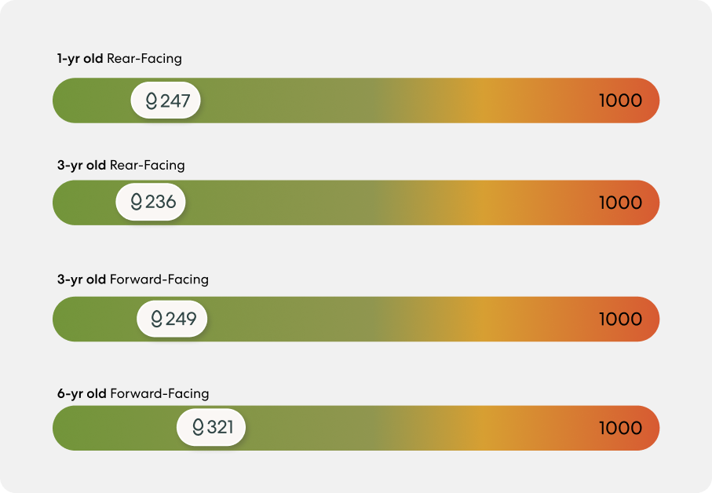Select the 249 score badge

(x=172, y=319)
